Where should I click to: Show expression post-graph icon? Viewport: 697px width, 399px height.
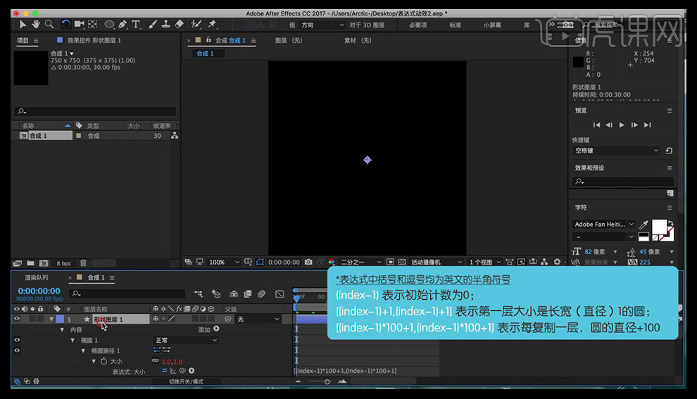coord(173,371)
